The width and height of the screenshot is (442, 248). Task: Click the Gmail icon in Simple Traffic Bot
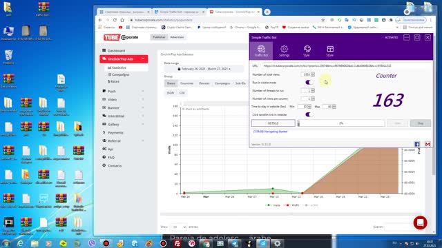(x=427, y=144)
